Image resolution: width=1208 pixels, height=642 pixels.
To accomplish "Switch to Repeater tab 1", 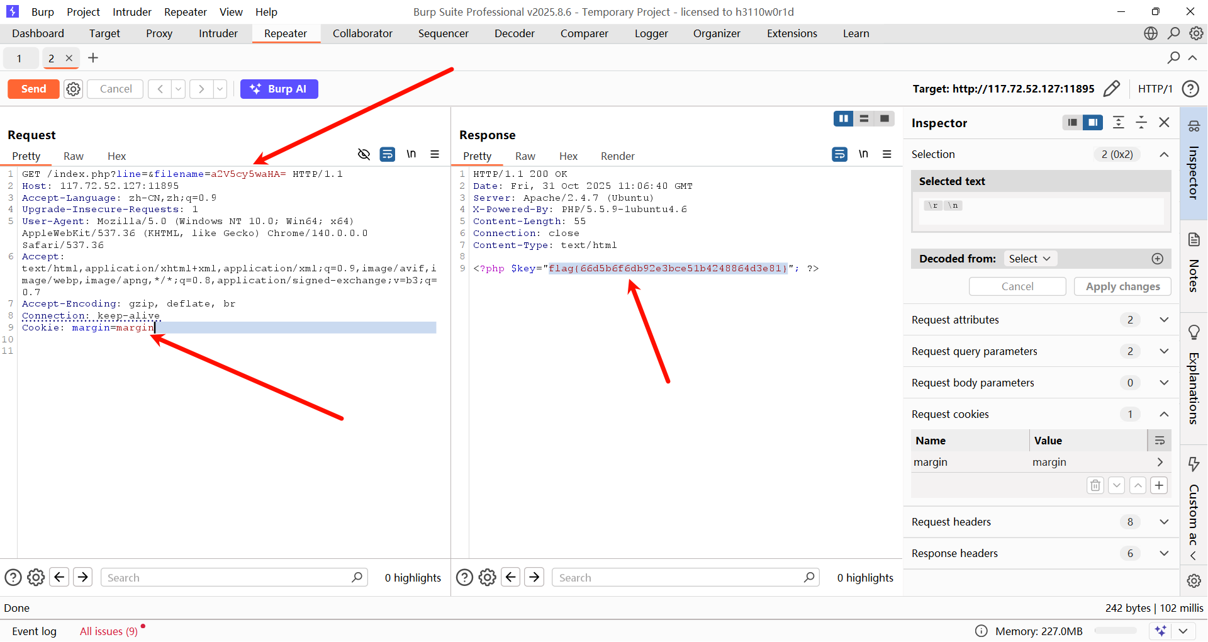I will click(x=20, y=58).
